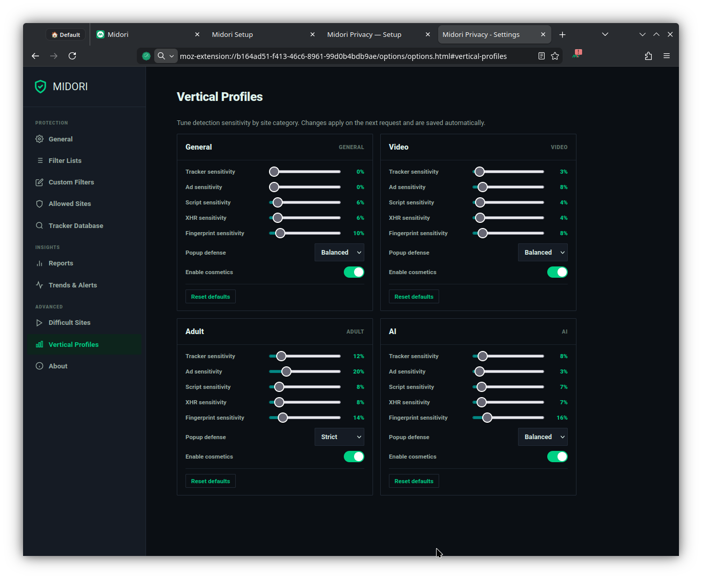Click Video profile Ad sensitivity slider
702x579 pixels.
508,187
